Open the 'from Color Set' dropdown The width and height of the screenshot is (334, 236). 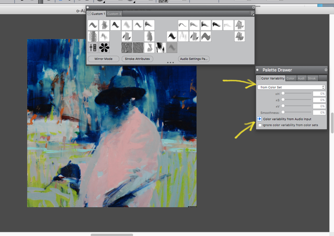291,87
